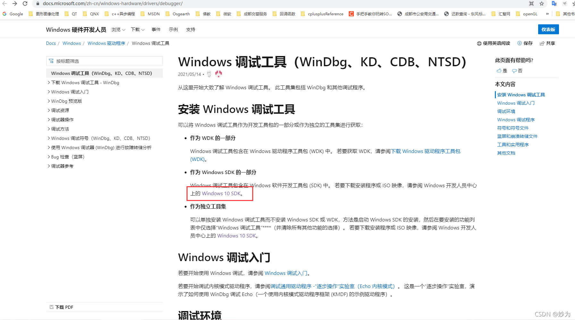Screen dimensions: 575x320
Task: Open the QR code icon in address bar
Action: tap(531, 4)
